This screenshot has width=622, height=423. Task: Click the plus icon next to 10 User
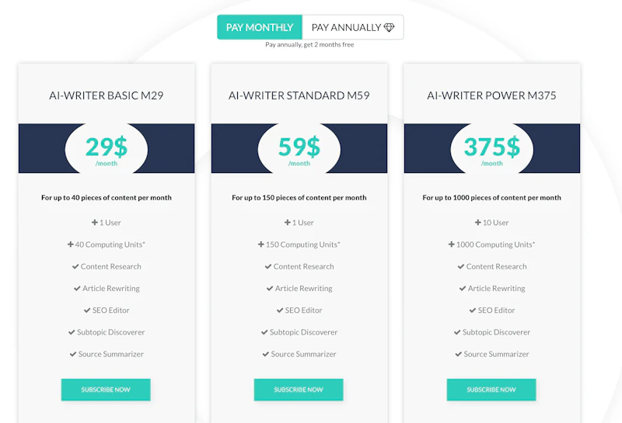[x=477, y=223]
